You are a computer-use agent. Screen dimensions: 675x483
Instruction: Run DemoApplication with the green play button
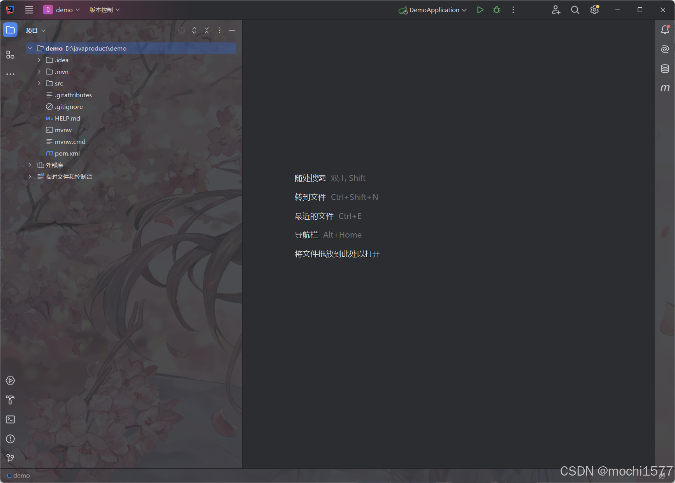pos(480,10)
